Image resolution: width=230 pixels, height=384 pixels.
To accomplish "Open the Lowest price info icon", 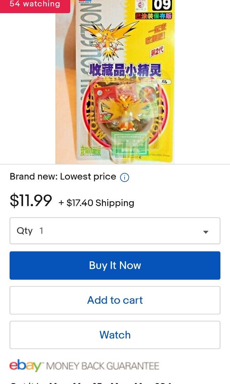I will pyautogui.click(x=125, y=177).
